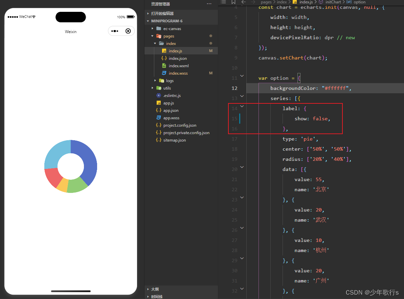Click the app.wxss file icon
The image size is (404, 299).
tap(159, 118)
